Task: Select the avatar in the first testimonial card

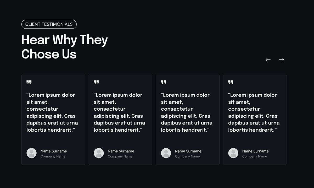Action: (x=32, y=153)
